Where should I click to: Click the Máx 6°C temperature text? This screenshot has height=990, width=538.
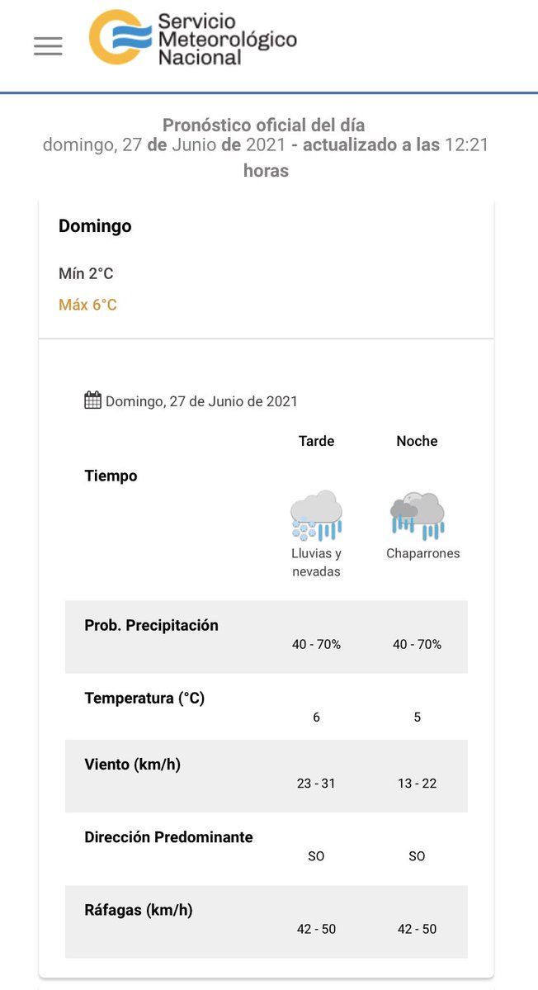87,305
